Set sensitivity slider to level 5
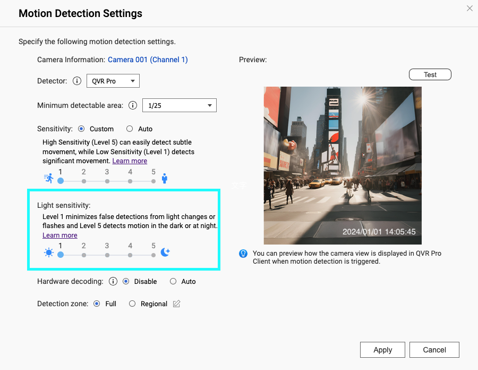 tap(153, 181)
